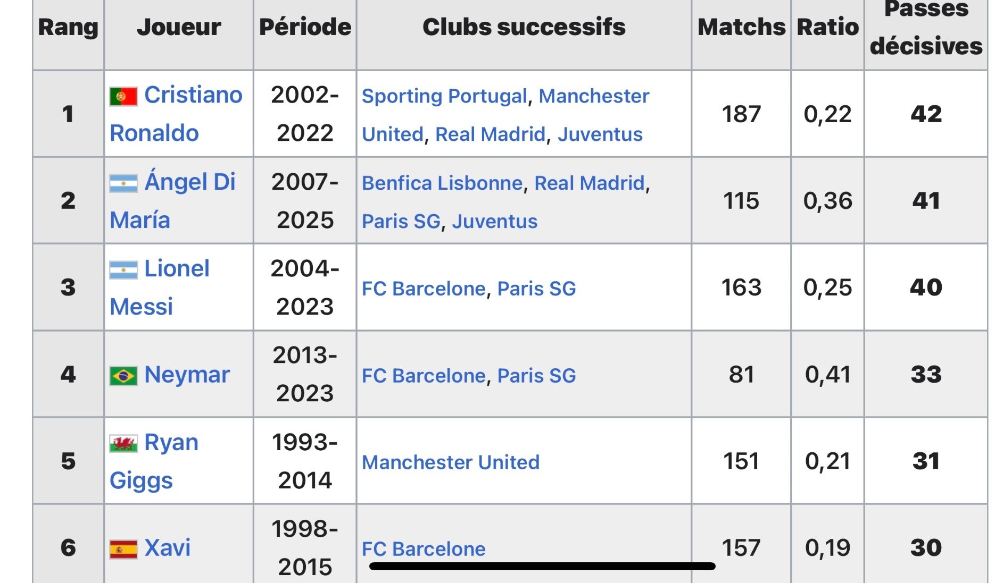Open the Xavi player link
Viewport: 995px width, 583px height.
(x=167, y=548)
